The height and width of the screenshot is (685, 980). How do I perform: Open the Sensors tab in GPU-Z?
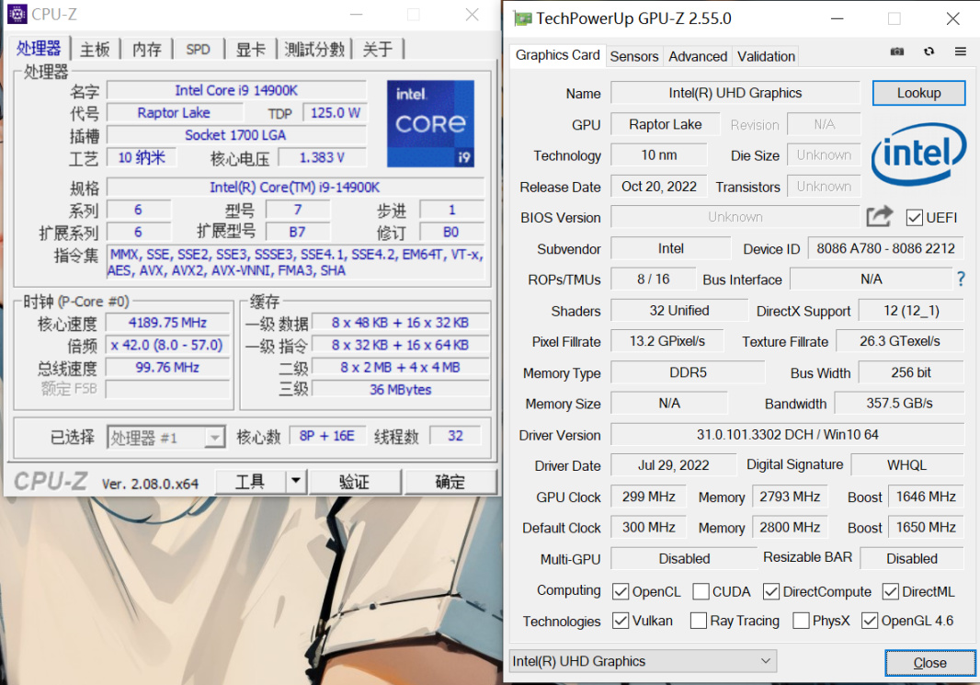[633, 56]
